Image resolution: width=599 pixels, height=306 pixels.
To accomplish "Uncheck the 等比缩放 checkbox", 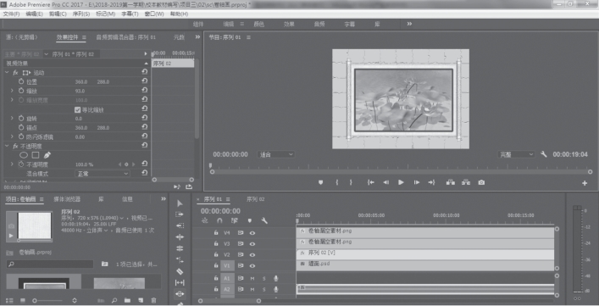I will click(x=78, y=109).
